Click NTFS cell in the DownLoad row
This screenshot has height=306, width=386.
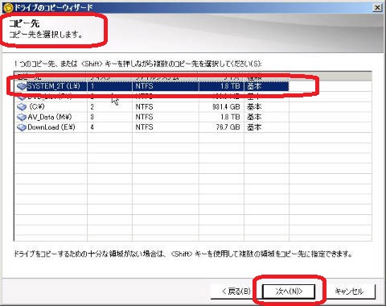point(144,127)
